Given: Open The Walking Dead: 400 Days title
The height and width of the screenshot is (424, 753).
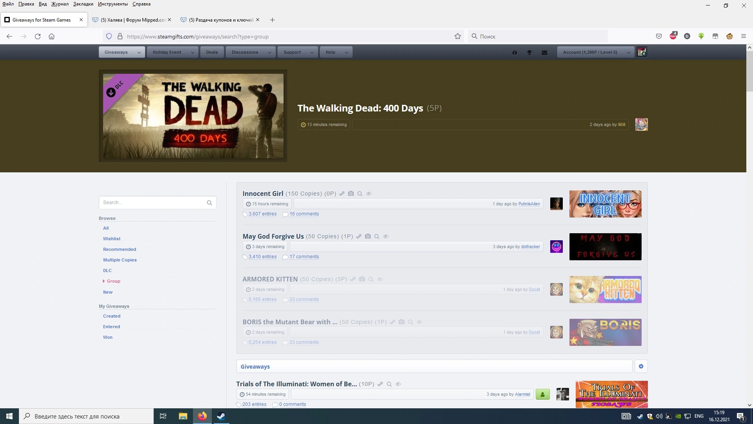Looking at the screenshot, I should pos(360,108).
